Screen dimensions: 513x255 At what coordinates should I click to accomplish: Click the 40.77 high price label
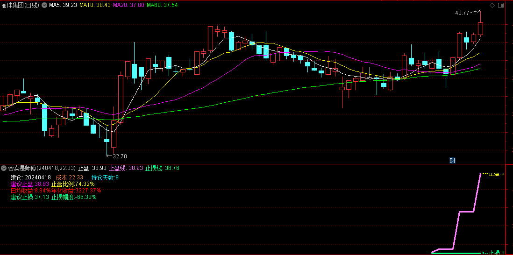[x=462, y=13]
